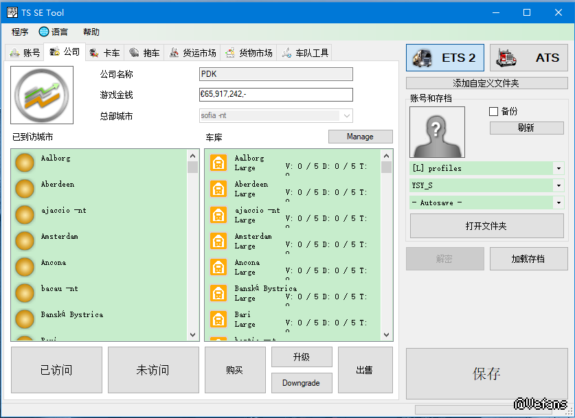Image resolution: width=575 pixels, height=418 pixels.
Task: Click down arrow on visited cities scrollbar
Action: click(193, 334)
